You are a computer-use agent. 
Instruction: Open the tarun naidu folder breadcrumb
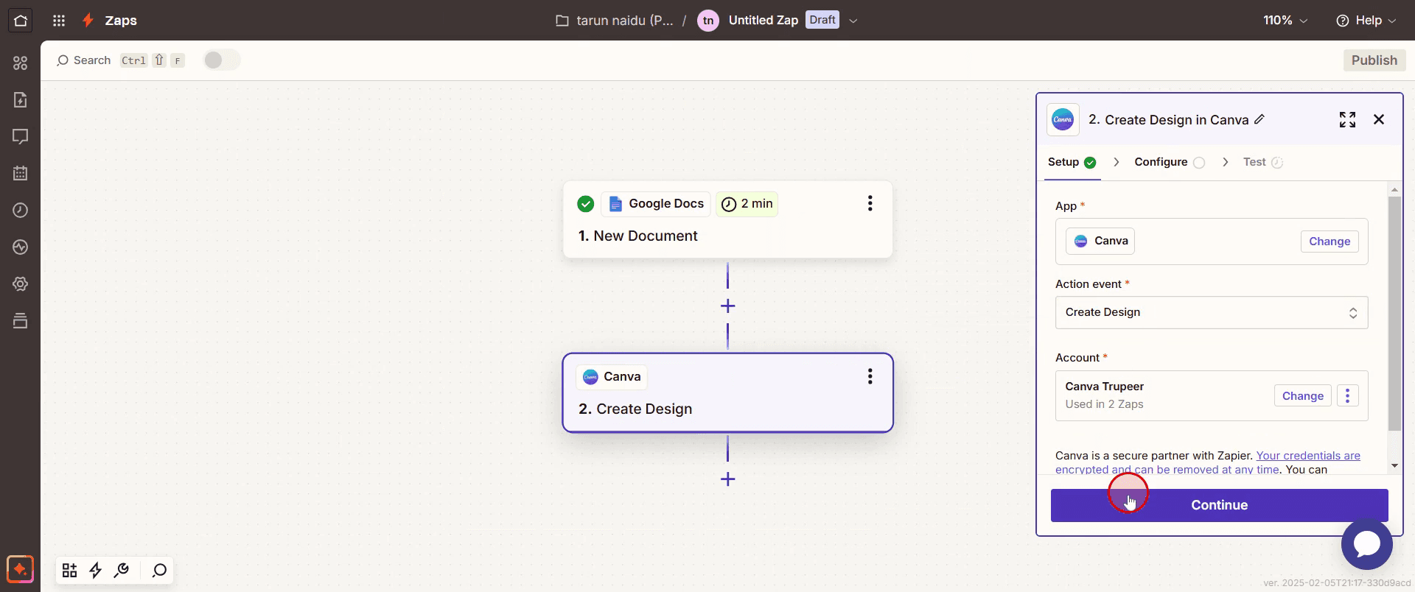[x=614, y=21]
